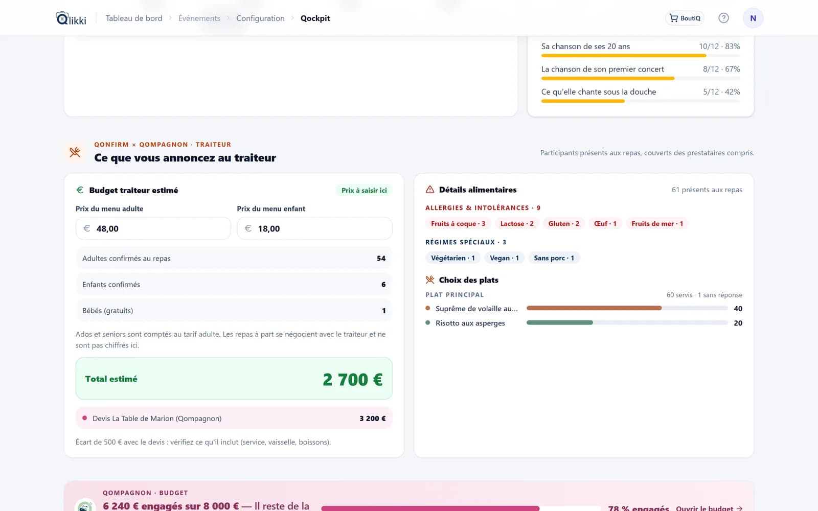Select the Bébés (gratuits) row
Viewport: 818px width, 511px height.
coord(234,311)
